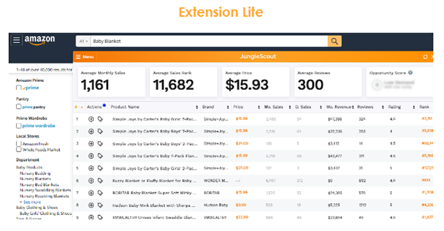Open BORITAR Baby Blanket Super Soft Minky product

[x=154, y=193]
